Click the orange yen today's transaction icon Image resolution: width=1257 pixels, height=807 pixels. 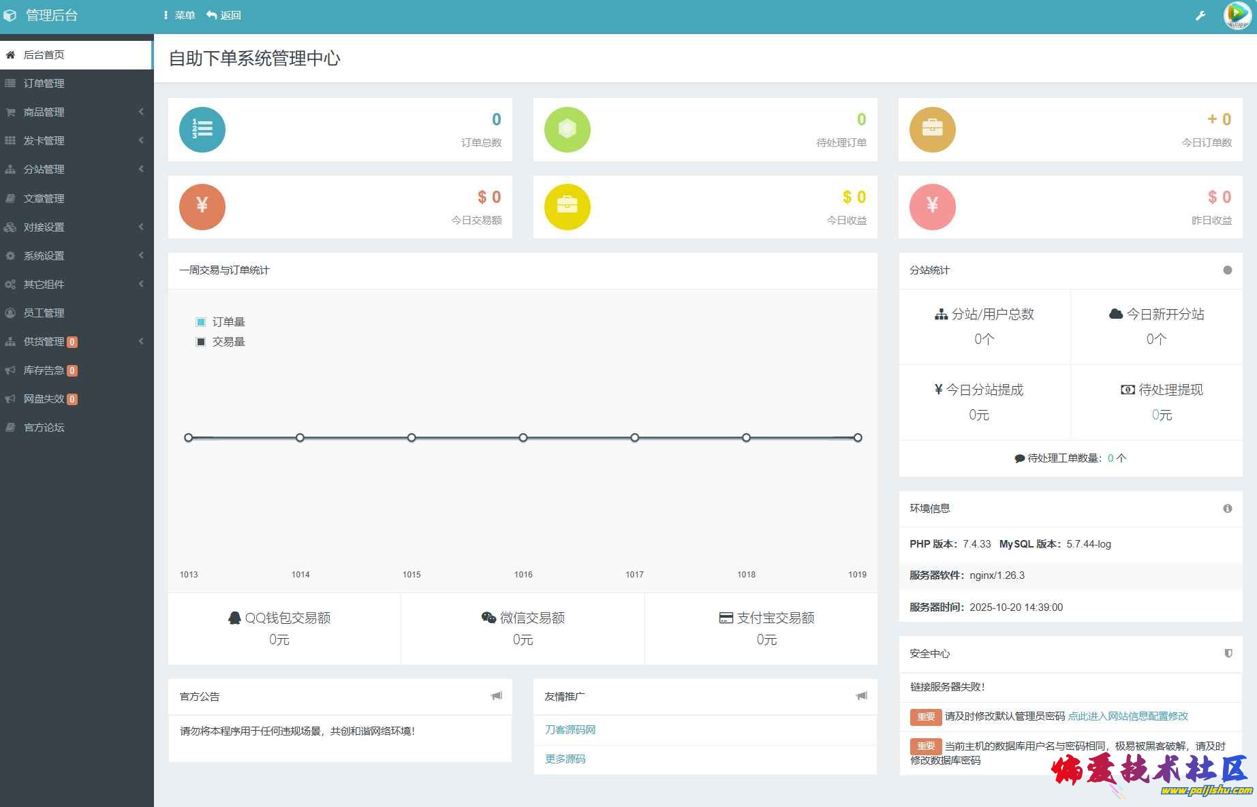pos(202,207)
